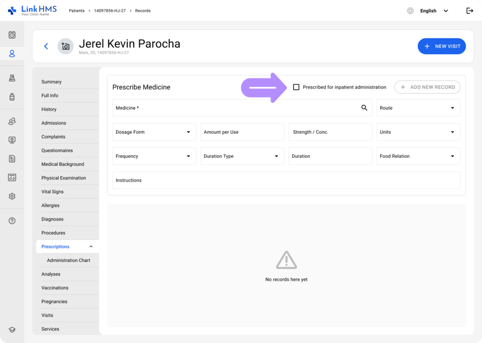Screen dimensions: 482x343
Task: Click the graduation cap icon at bottom
Action: pyautogui.click(x=12, y=330)
